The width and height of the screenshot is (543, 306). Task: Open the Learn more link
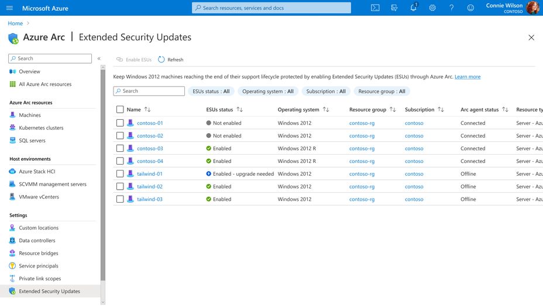point(468,76)
